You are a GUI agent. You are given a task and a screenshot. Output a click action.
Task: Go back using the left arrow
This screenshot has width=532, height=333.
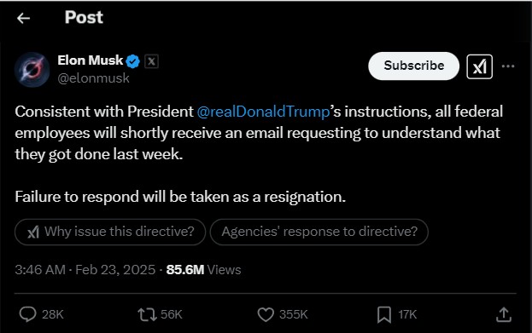23,18
